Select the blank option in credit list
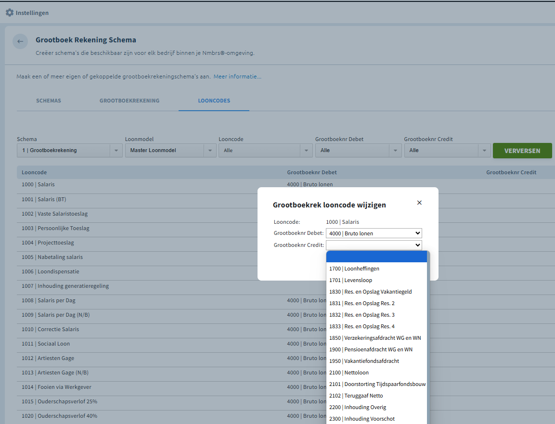This screenshot has width=555, height=424. pos(376,257)
